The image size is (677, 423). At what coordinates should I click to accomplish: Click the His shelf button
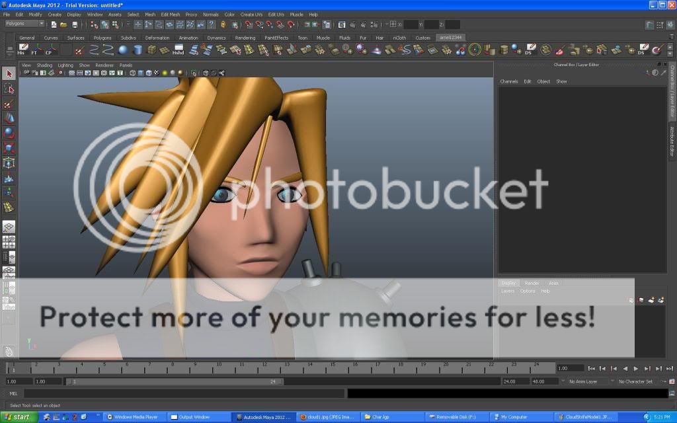click(23, 50)
